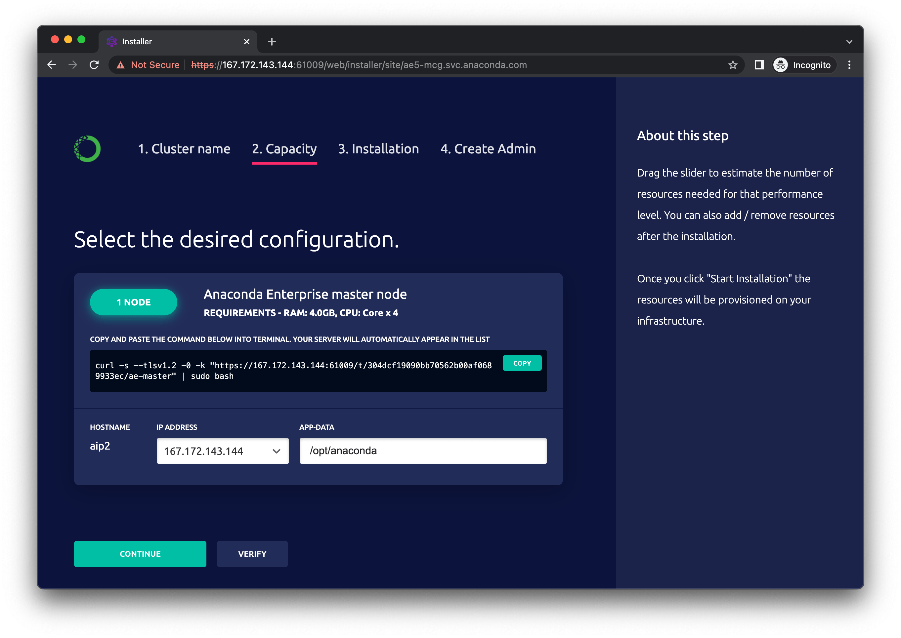Viewport: 901px width, 638px height.
Task: Maximize the browser window with green button
Action: coord(81,39)
